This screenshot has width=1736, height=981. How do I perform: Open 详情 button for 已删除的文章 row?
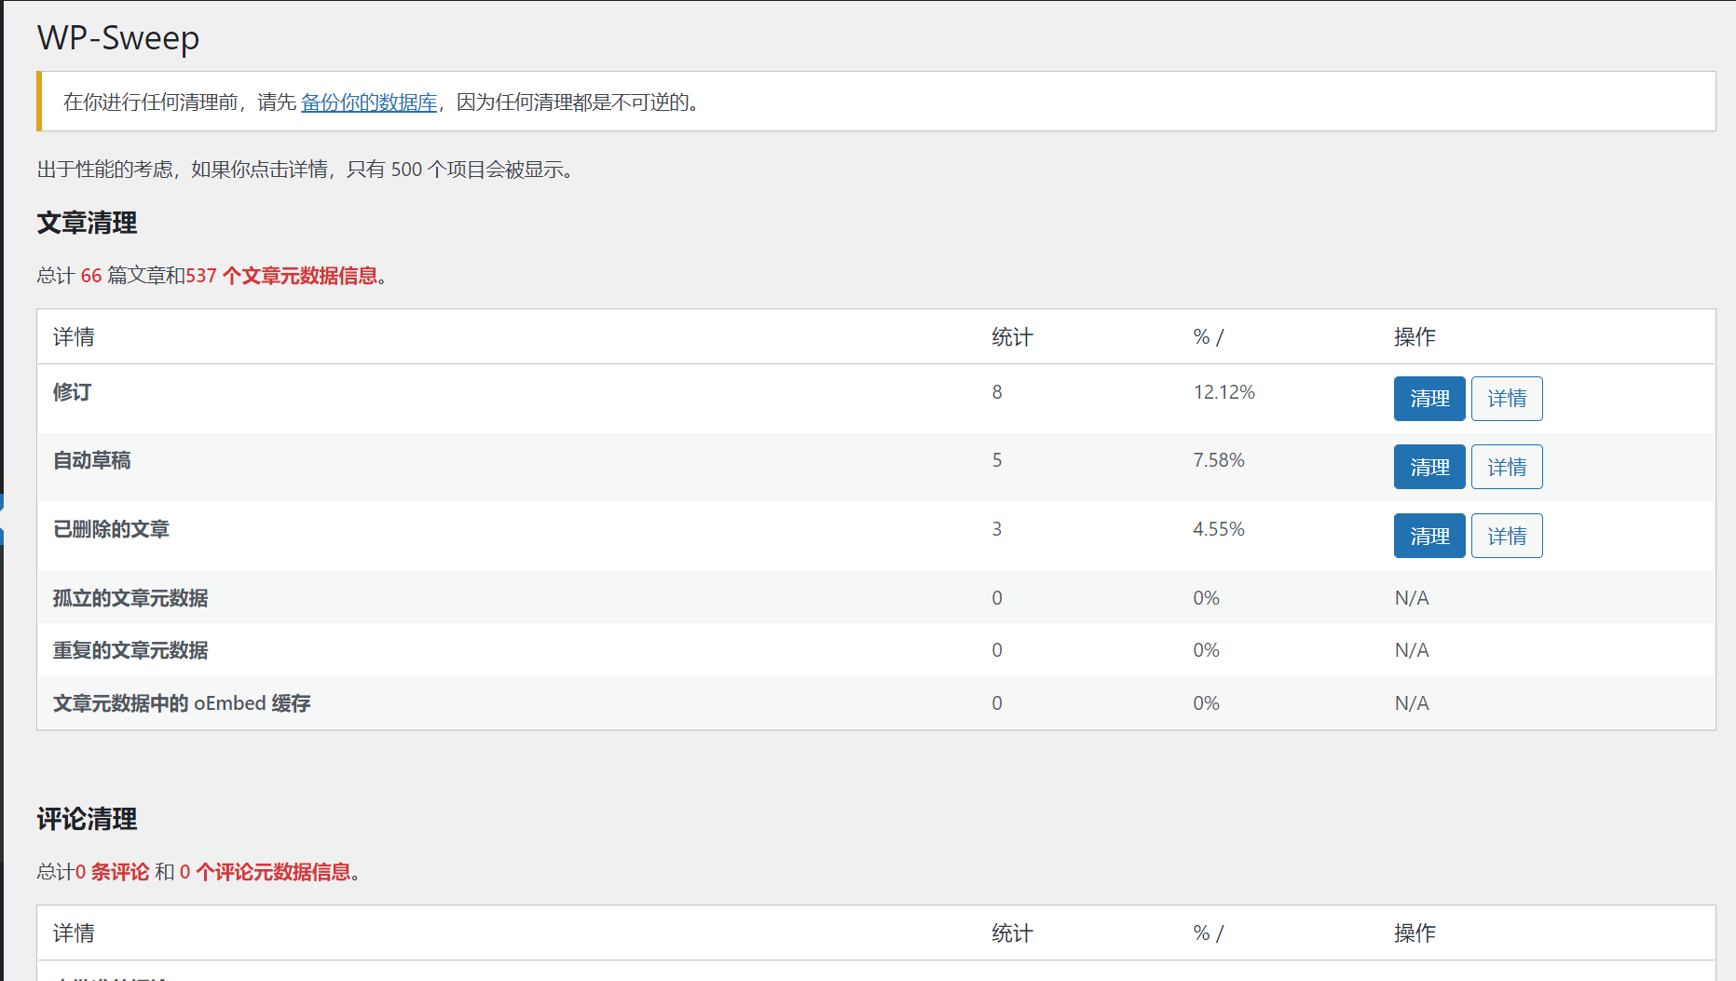(1507, 536)
